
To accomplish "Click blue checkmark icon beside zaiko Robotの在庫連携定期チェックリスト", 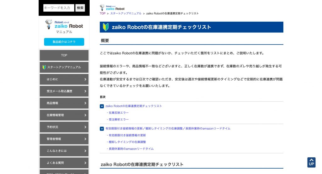I will tap(102, 106).
